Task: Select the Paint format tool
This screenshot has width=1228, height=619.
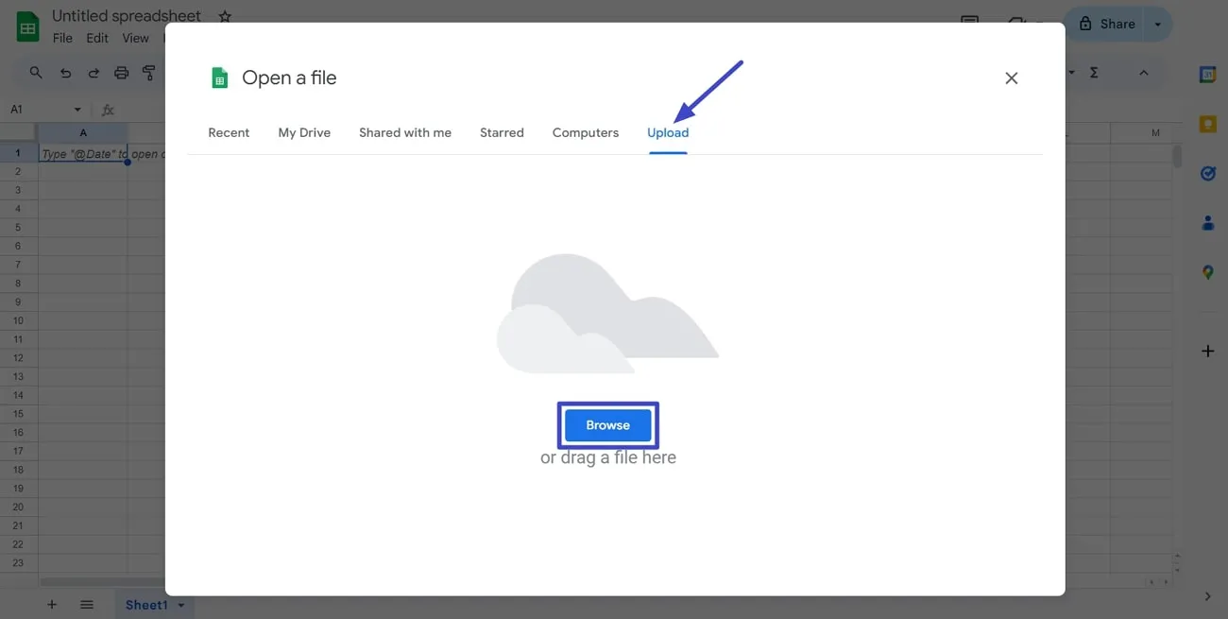Action: (x=148, y=73)
